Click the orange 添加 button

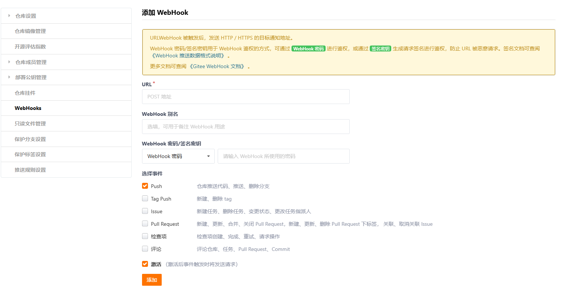[x=152, y=280]
